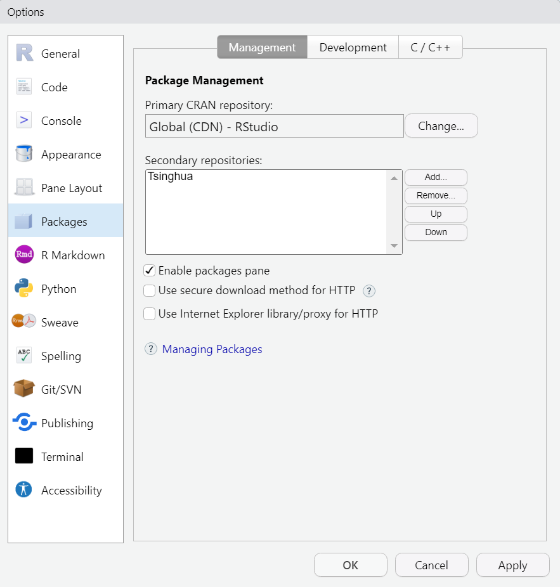Switch to the Development tab
This screenshot has width=560, height=587.
tap(353, 47)
